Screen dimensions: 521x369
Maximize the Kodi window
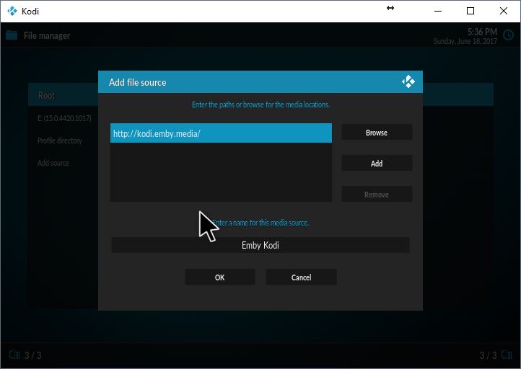[x=470, y=11]
